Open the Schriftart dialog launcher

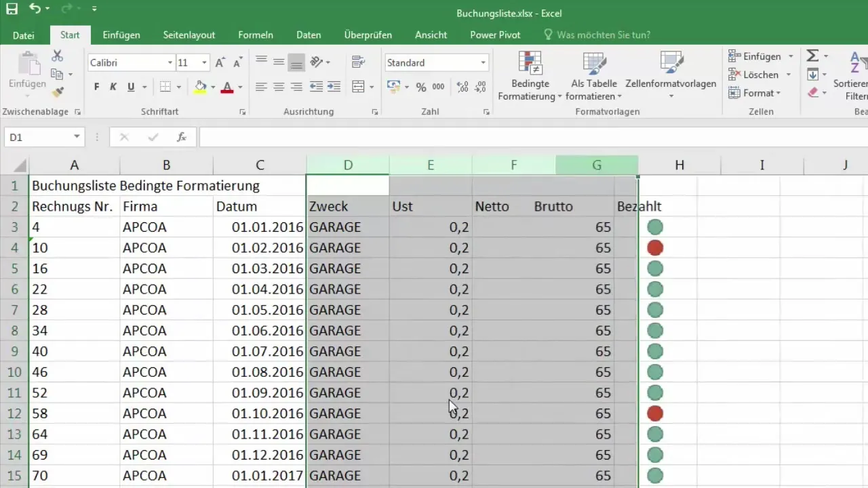pyautogui.click(x=242, y=112)
